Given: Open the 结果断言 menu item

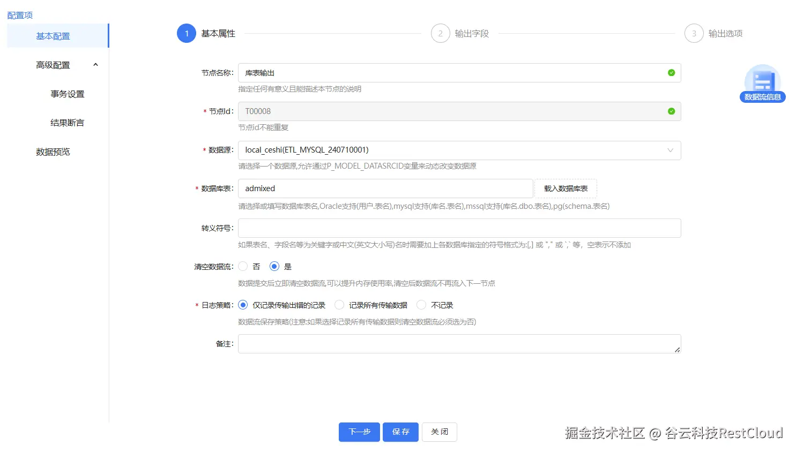Looking at the screenshot, I should [67, 123].
